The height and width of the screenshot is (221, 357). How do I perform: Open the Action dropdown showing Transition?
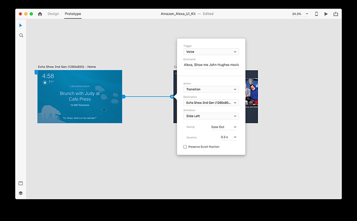[211, 89]
